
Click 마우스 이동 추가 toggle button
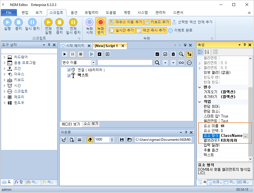126,22
